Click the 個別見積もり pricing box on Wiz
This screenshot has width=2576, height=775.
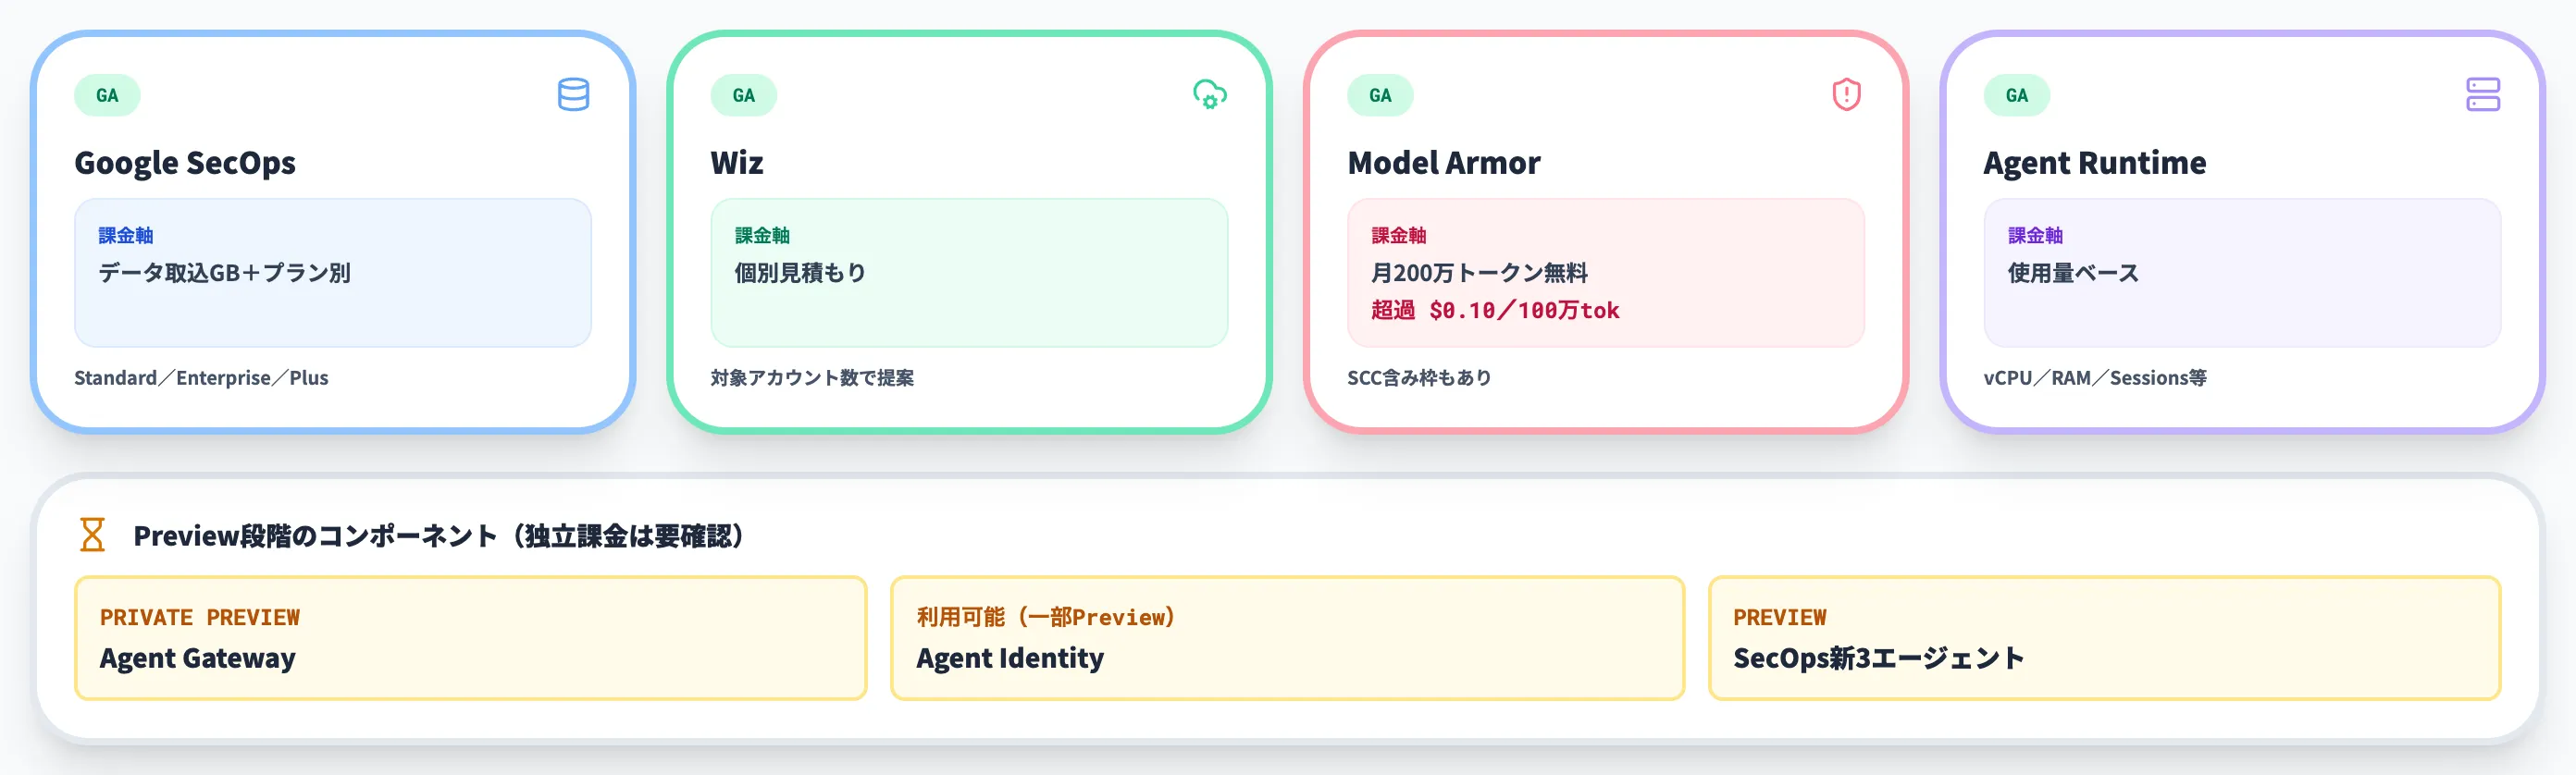pyautogui.click(x=969, y=273)
